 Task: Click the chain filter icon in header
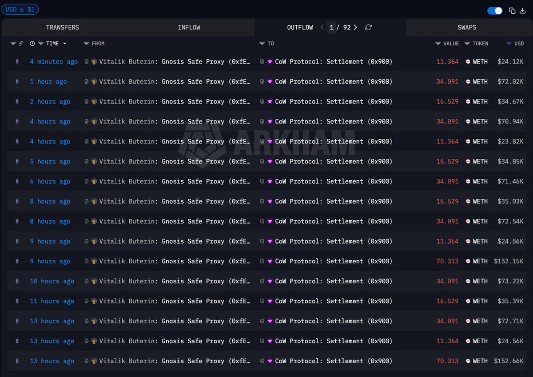tap(13, 44)
